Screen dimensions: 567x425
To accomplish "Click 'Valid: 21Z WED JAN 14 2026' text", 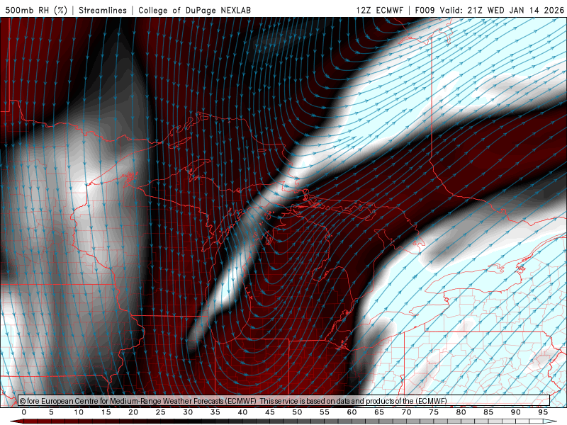I will click(502, 10).
